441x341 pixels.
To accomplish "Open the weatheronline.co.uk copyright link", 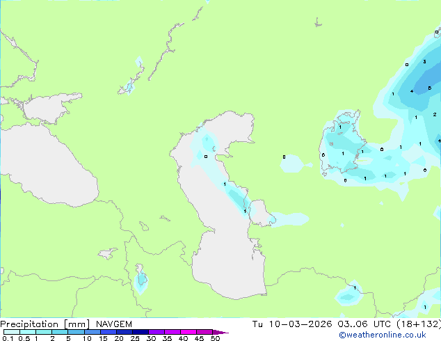I will (383, 335).
